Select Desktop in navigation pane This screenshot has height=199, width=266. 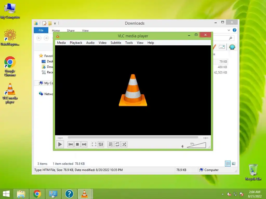[47, 61]
